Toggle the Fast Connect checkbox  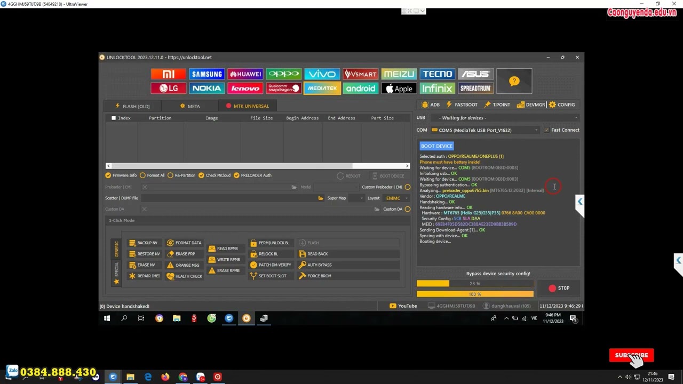point(546,130)
